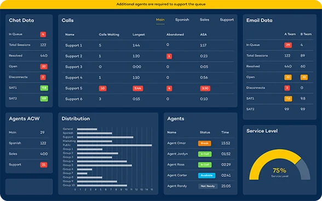Click Chat Data SAT2 green badge
This screenshot has width=322, height=201.
pyautogui.click(x=44, y=99)
